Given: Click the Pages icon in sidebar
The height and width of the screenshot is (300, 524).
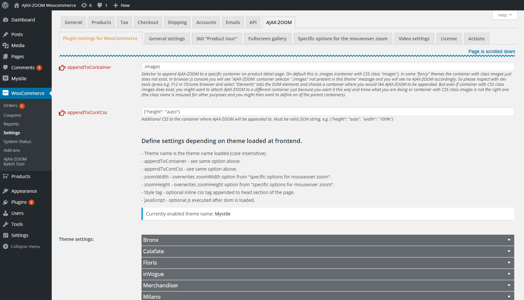Looking at the screenshot, I should click(6, 57).
